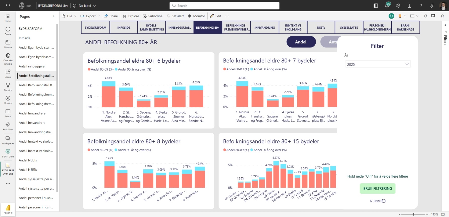Switch to the NEETs tab
This screenshot has width=449, height=217.
coord(321,27)
